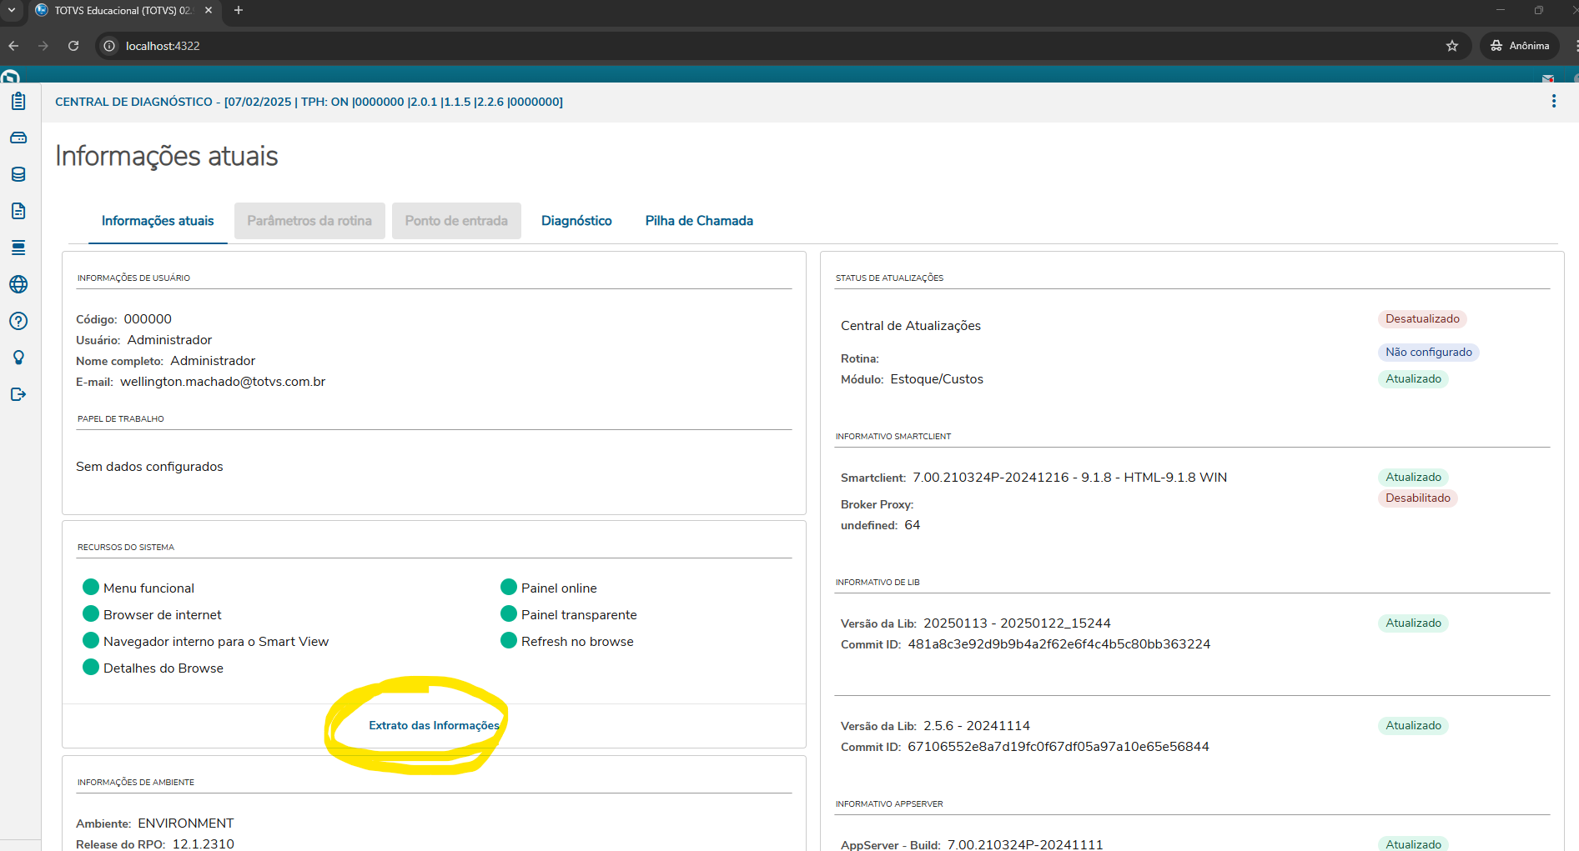The image size is (1579, 851).
Task: Open the three-dot options menu
Action: tap(1554, 101)
